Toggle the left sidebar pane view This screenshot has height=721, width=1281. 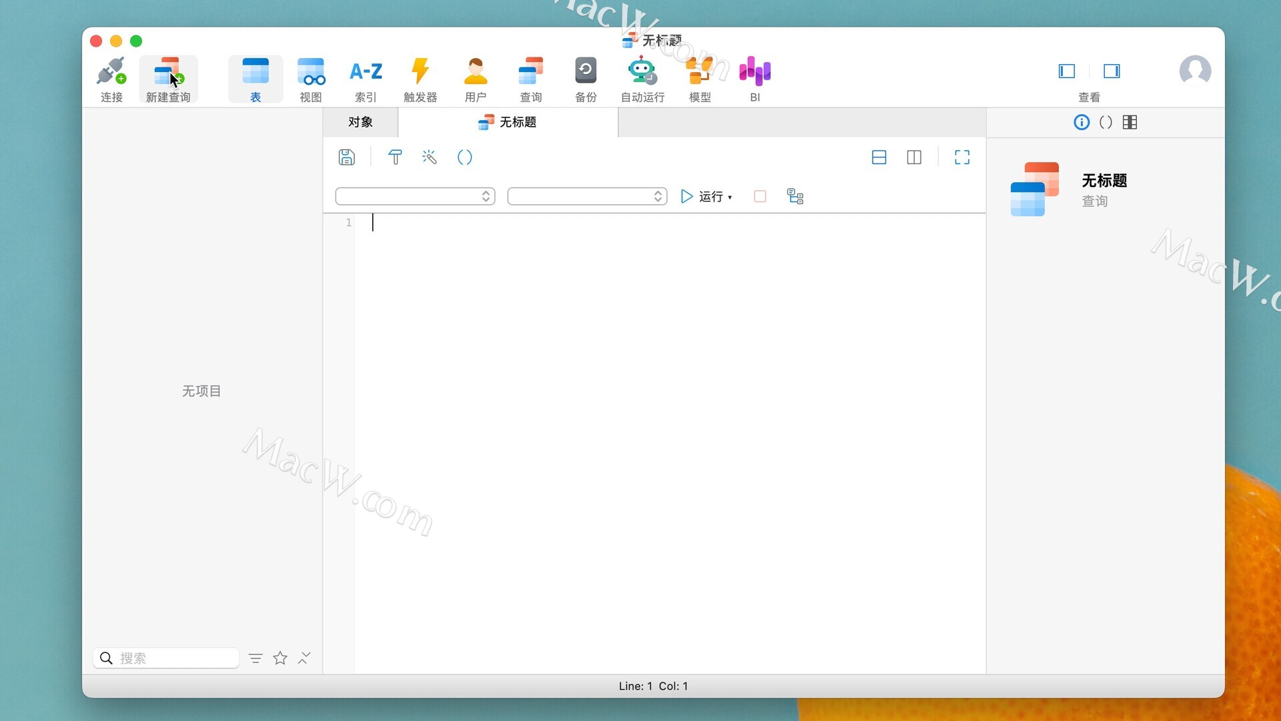[x=1067, y=71]
